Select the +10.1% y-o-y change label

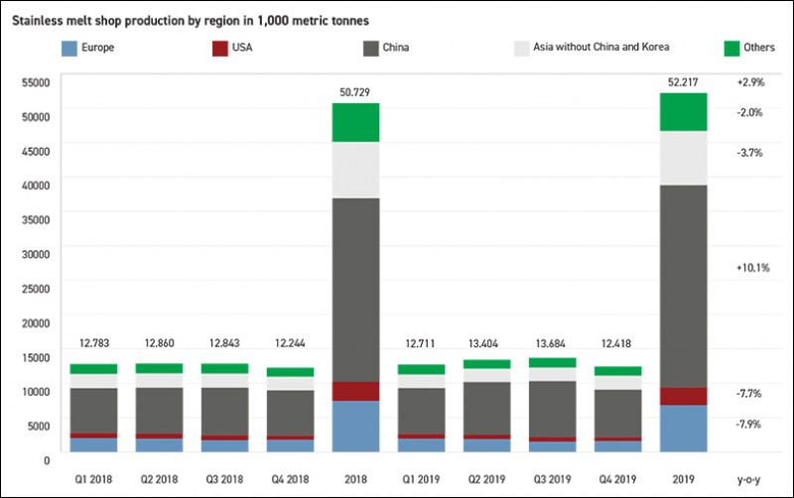point(749,268)
